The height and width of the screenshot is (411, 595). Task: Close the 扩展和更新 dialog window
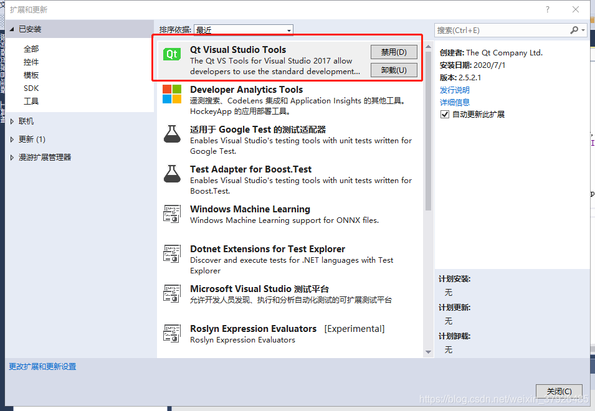point(575,9)
